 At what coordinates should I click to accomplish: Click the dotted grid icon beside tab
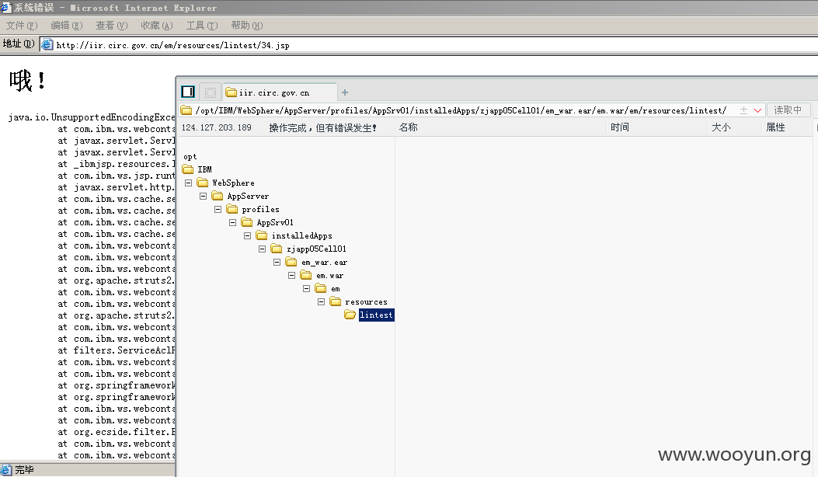211,93
